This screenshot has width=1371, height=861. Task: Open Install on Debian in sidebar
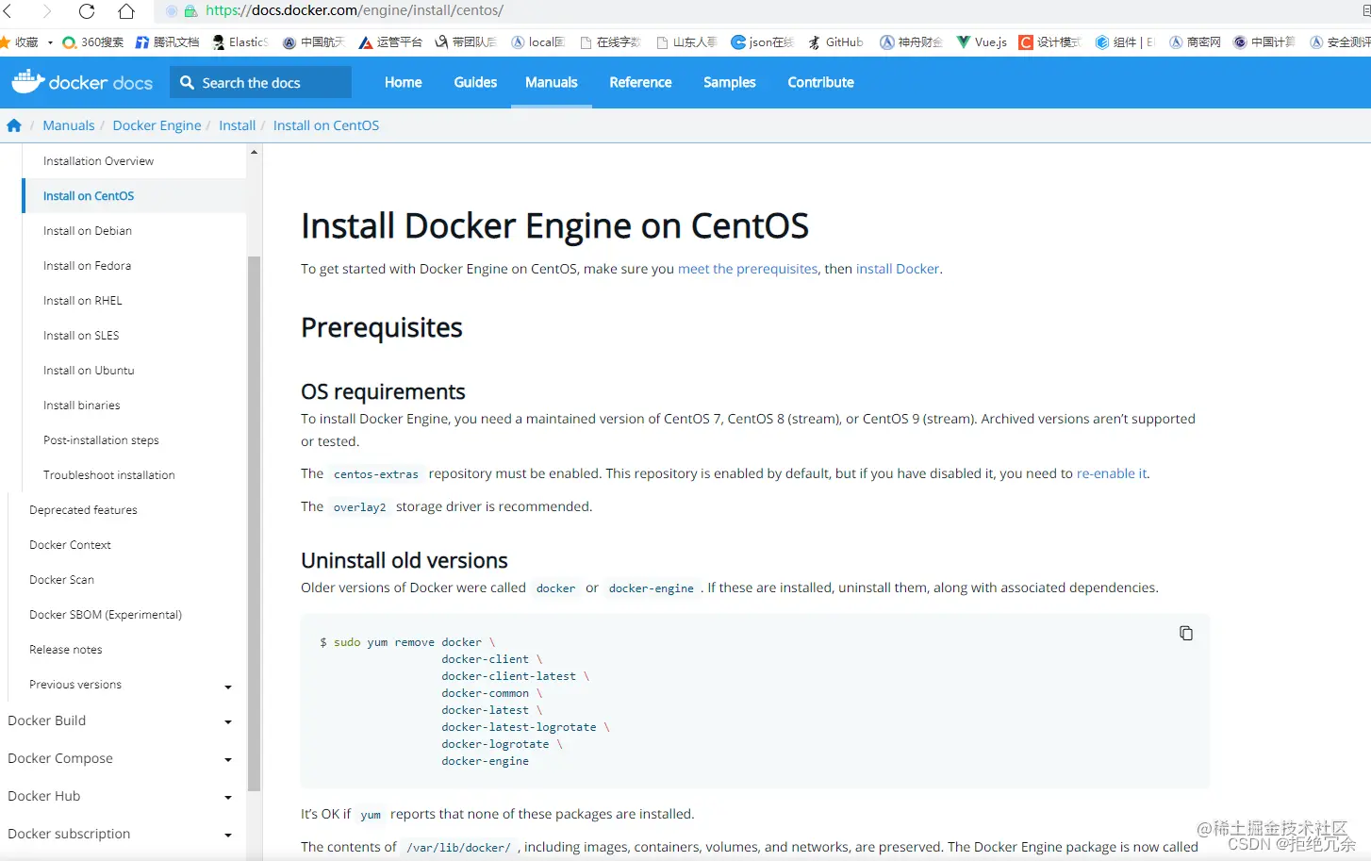[x=88, y=231]
